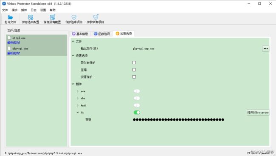Click the 输出文件(夹) label
Viewport: 276px width, 156px height.
tap(89, 49)
